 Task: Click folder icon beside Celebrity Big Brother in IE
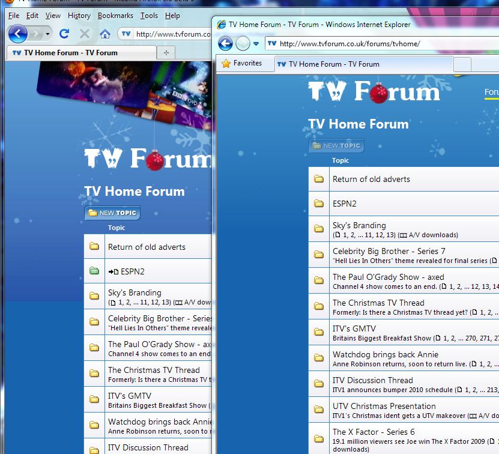click(319, 255)
